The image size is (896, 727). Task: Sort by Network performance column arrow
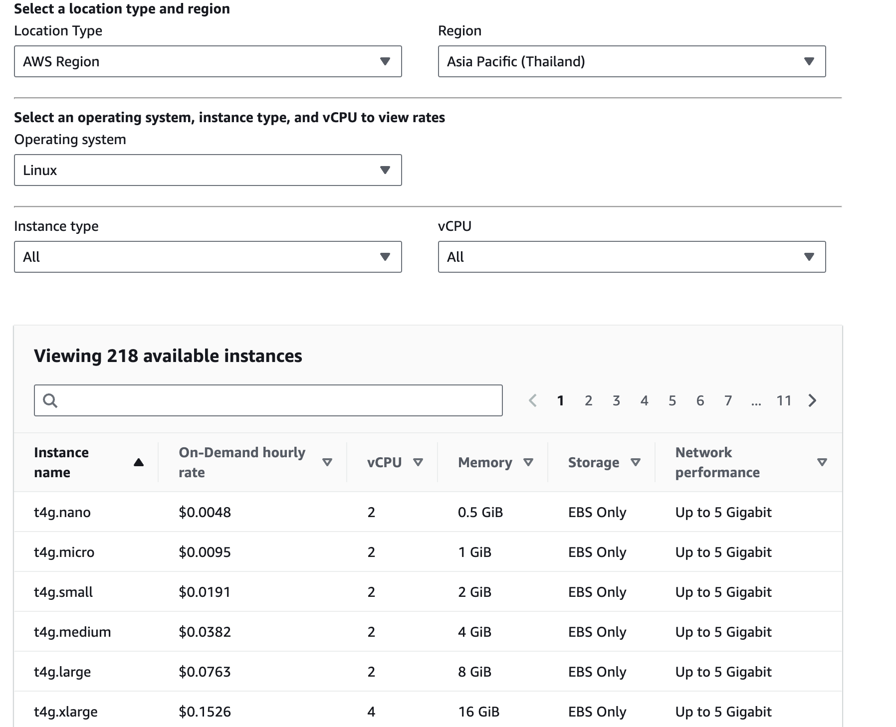(x=822, y=462)
